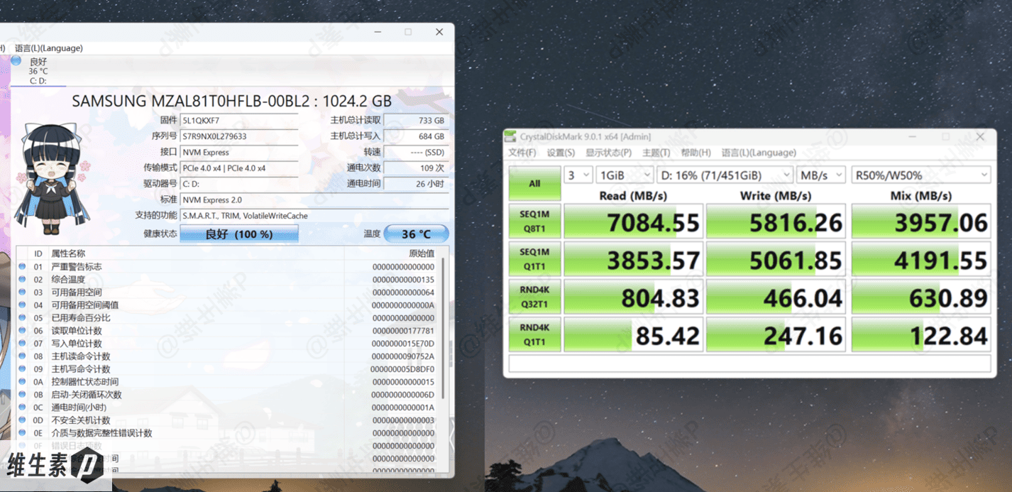Click the 严重警告标志 attribute row
The width and height of the screenshot is (1012, 492).
coord(227,267)
